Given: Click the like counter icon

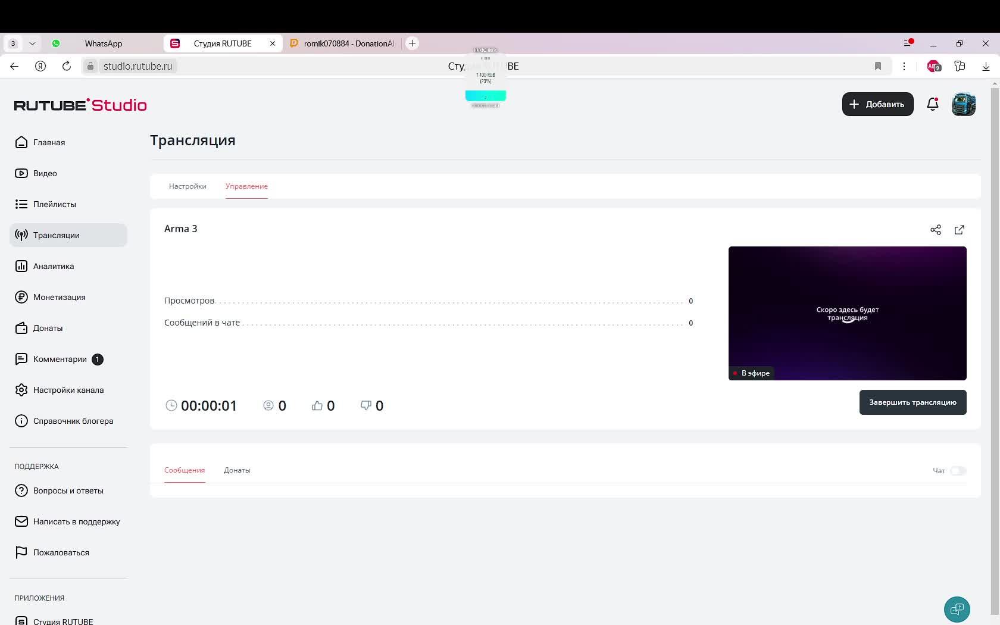Looking at the screenshot, I should 317,405.
